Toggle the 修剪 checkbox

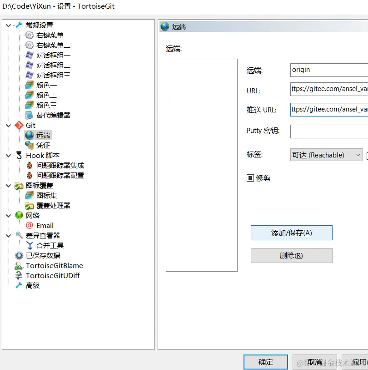coord(250,178)
